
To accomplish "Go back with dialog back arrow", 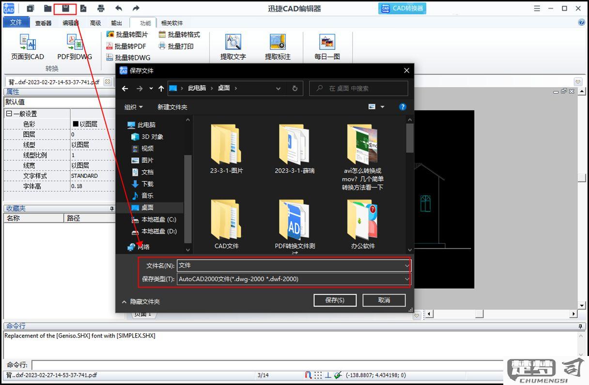I will pyautogui.click(x=125, y=89).
